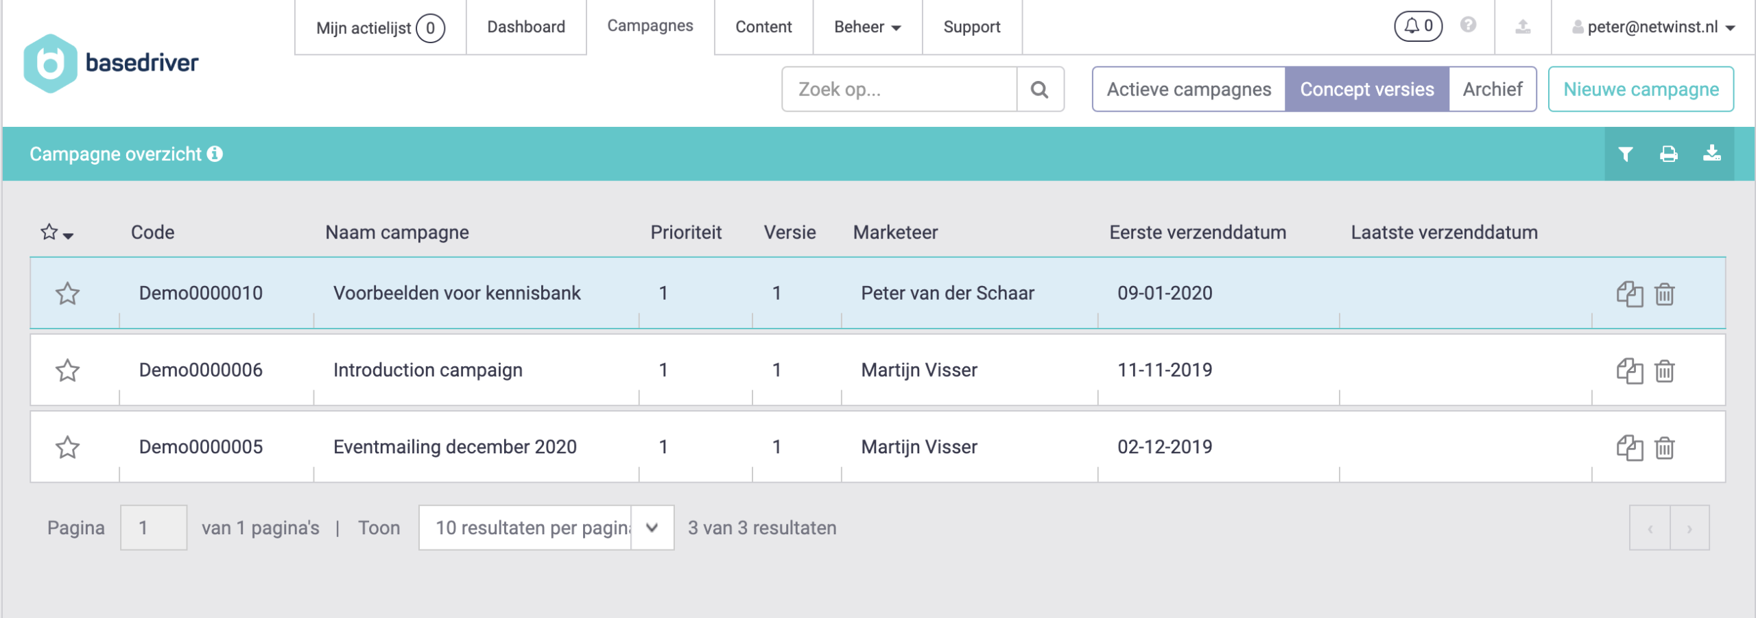Image resolution: width=1756 pixels, height=618 pixels.
Task: Show info for Campagne overzicht
Action: pyautogui.click(x=215, y=154)
